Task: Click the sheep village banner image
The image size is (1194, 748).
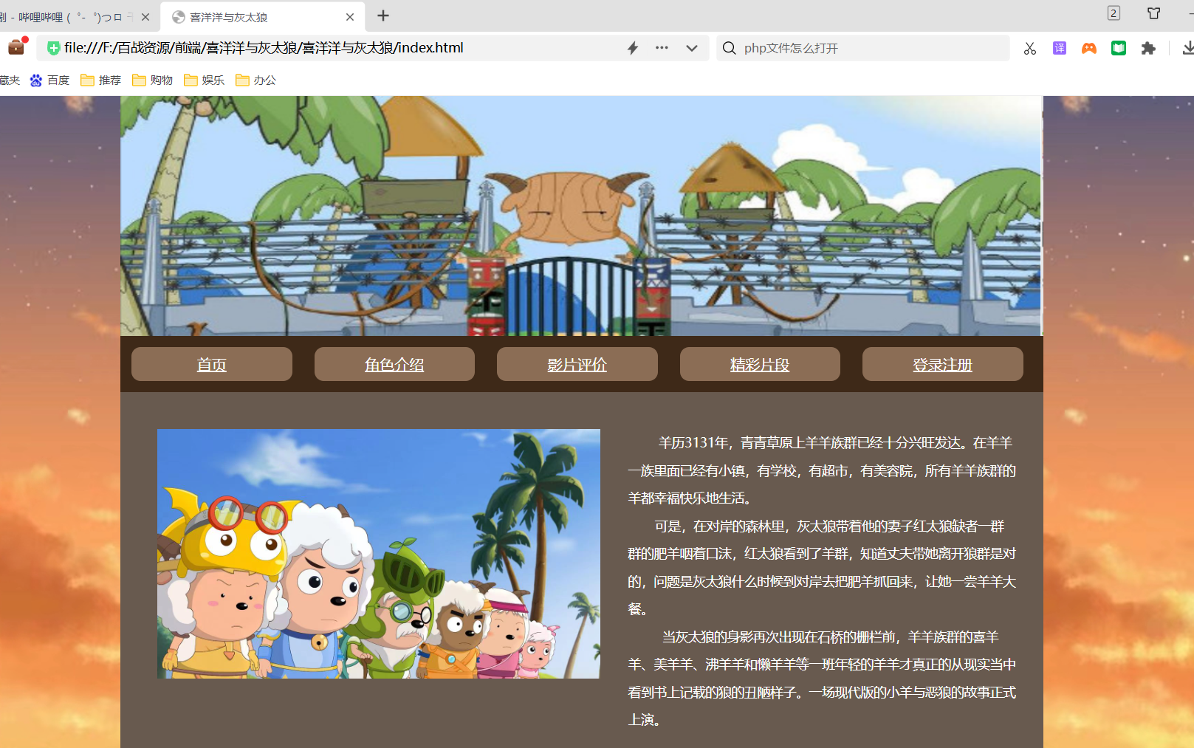Action: coord(581,216)
